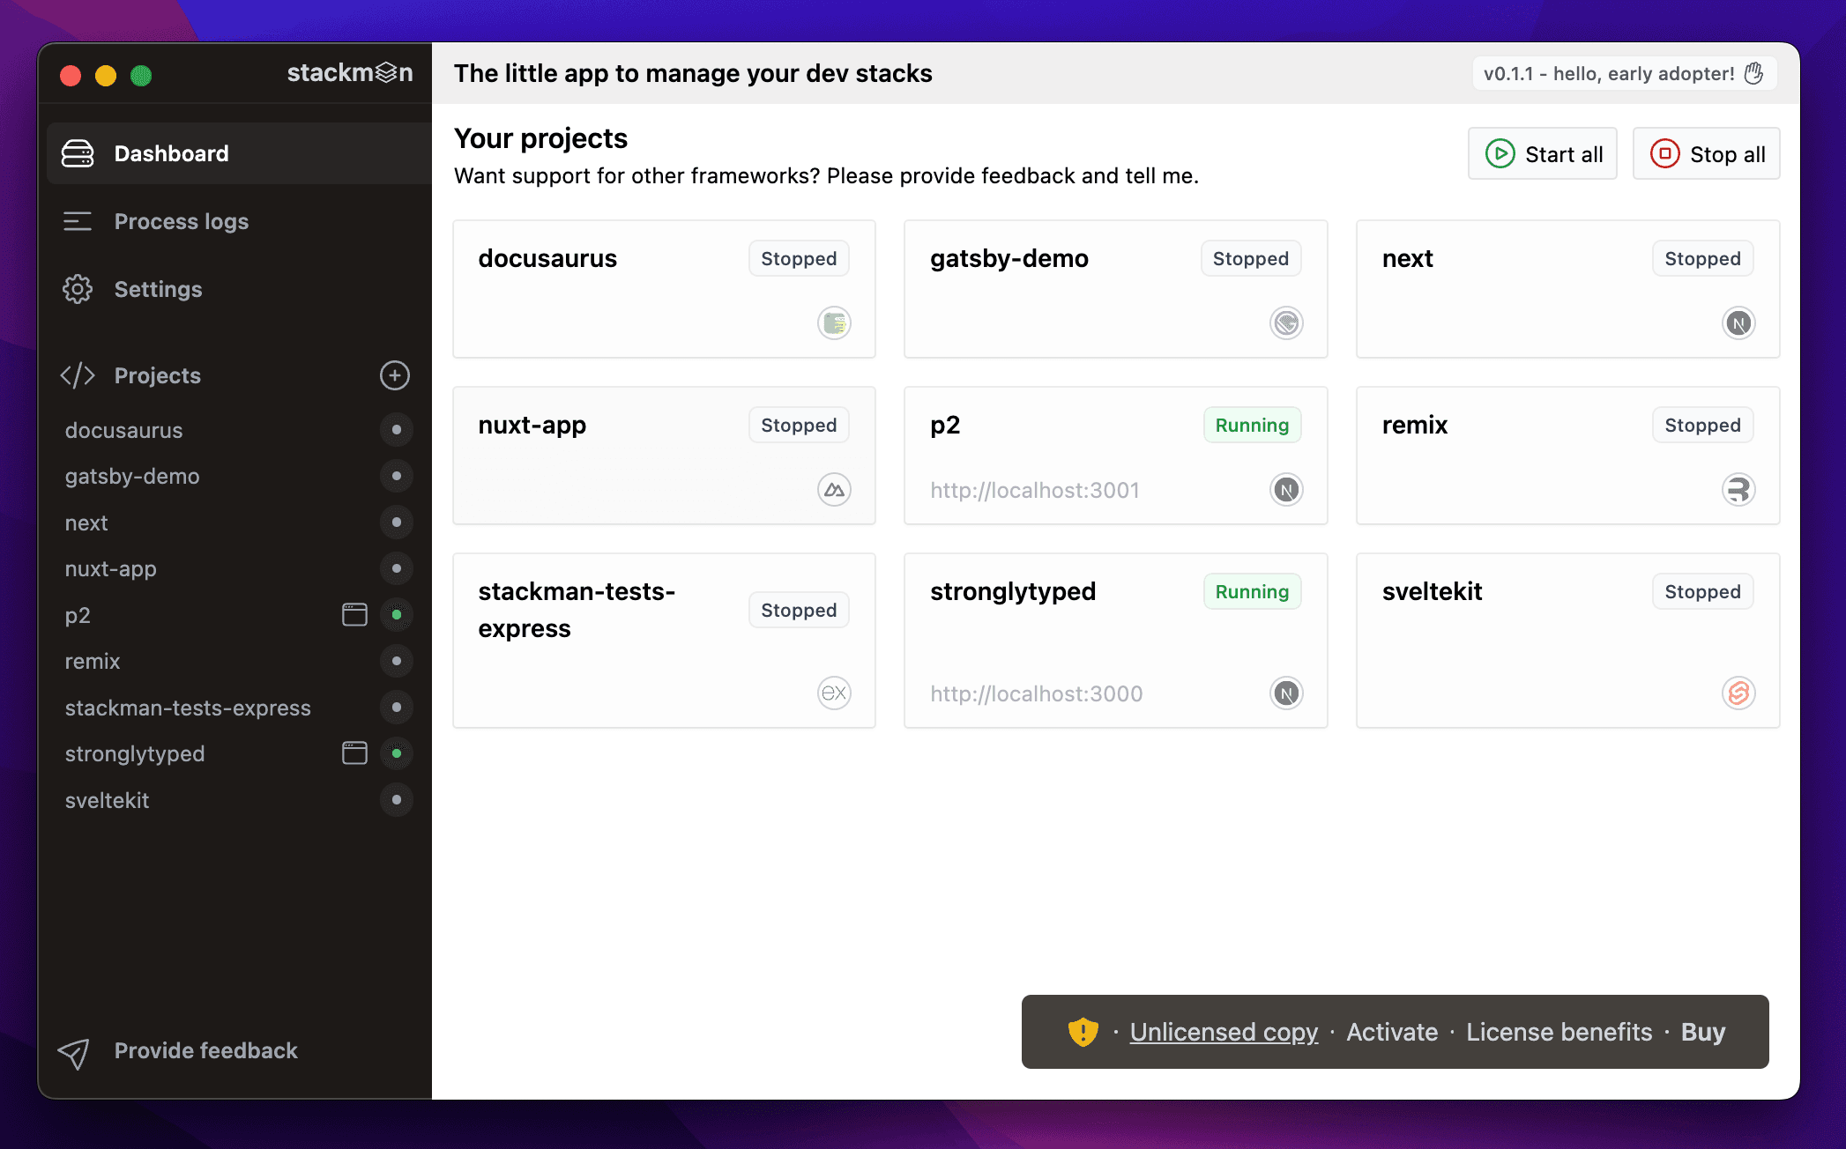The height and width of the screenshot is (1149, 1846).
Task: Click the Dashboard server stack icon
Action: 78,153
